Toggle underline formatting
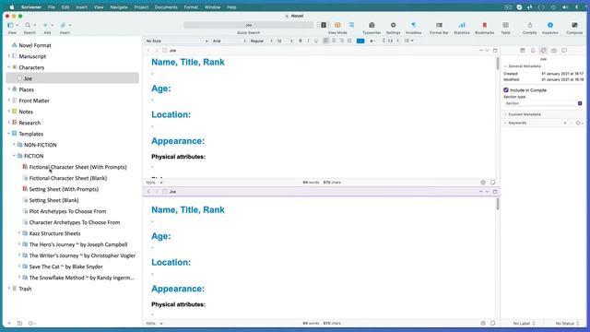 pyautogui.click(x=316, y=41)
